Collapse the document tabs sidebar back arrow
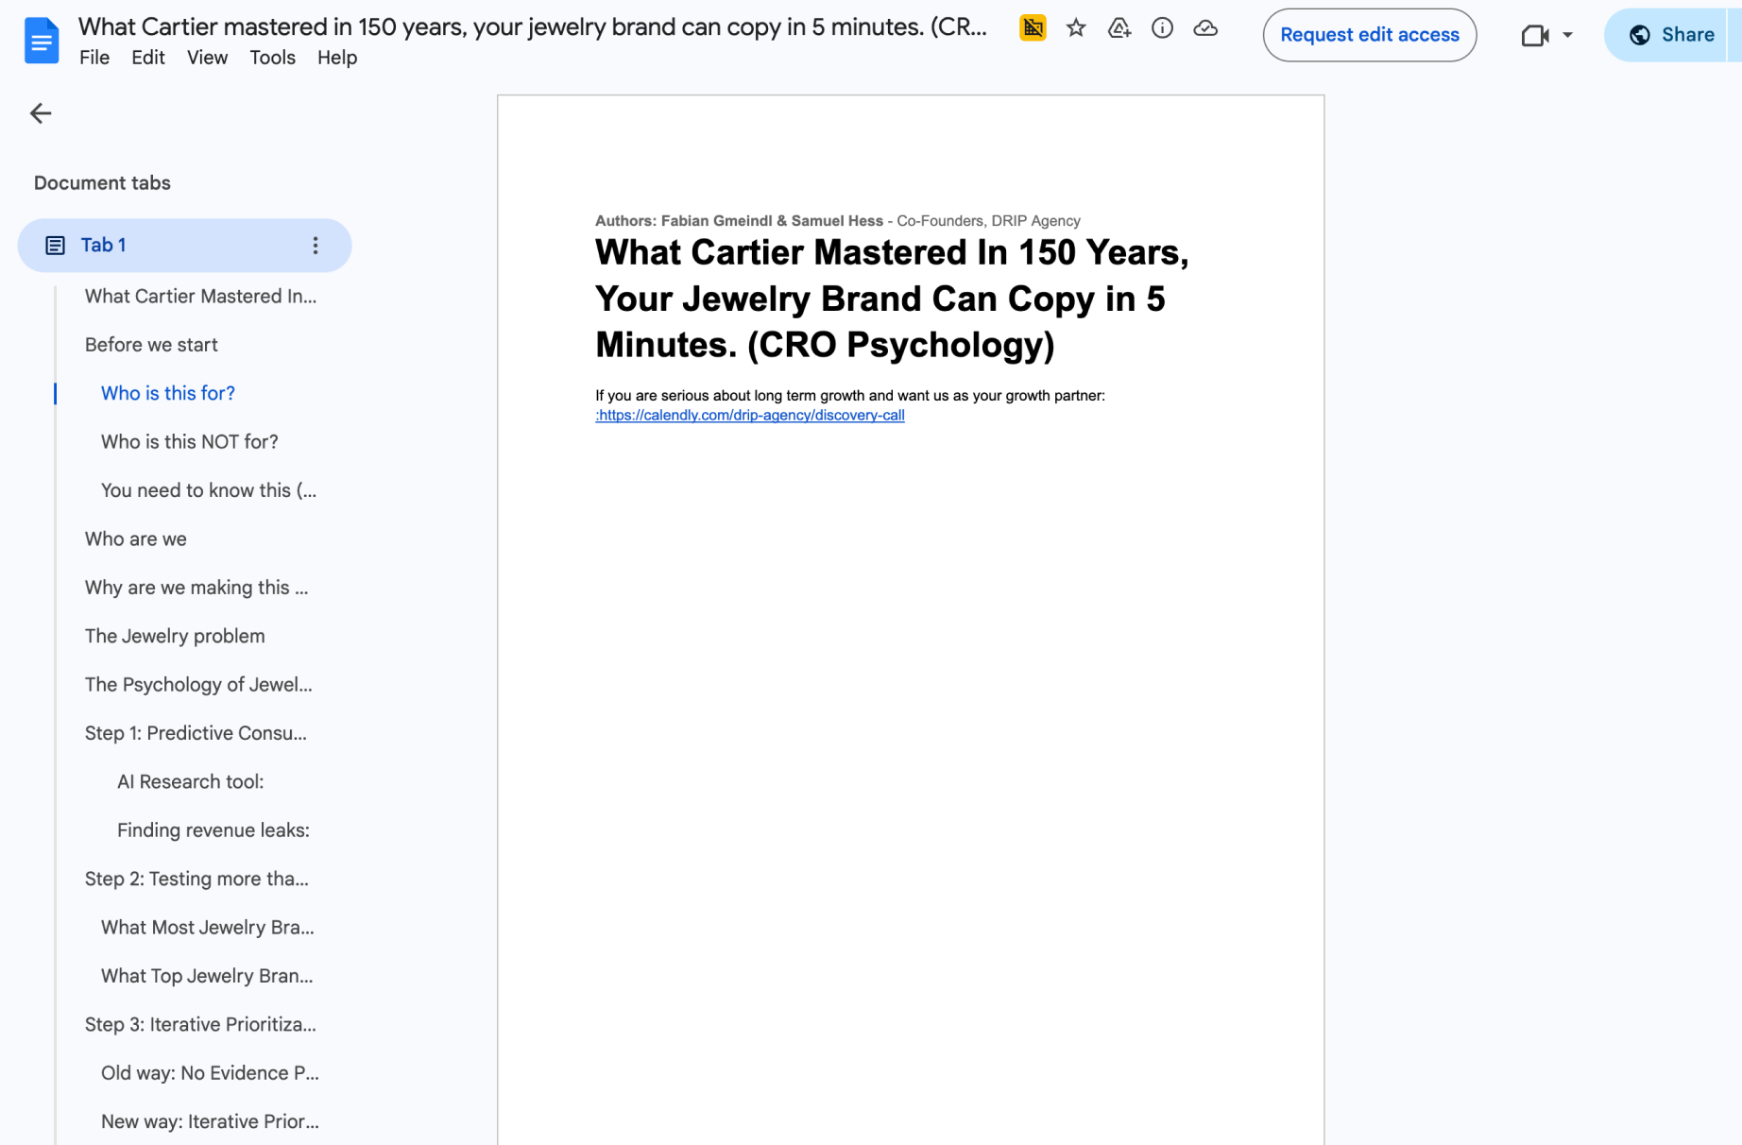Screen dimensions: 1742x1145 [41, 113]
